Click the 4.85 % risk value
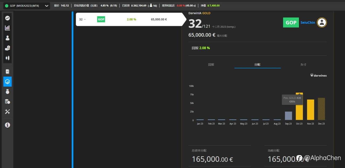This screenshot has width=345, height=168. click(105, 6)
